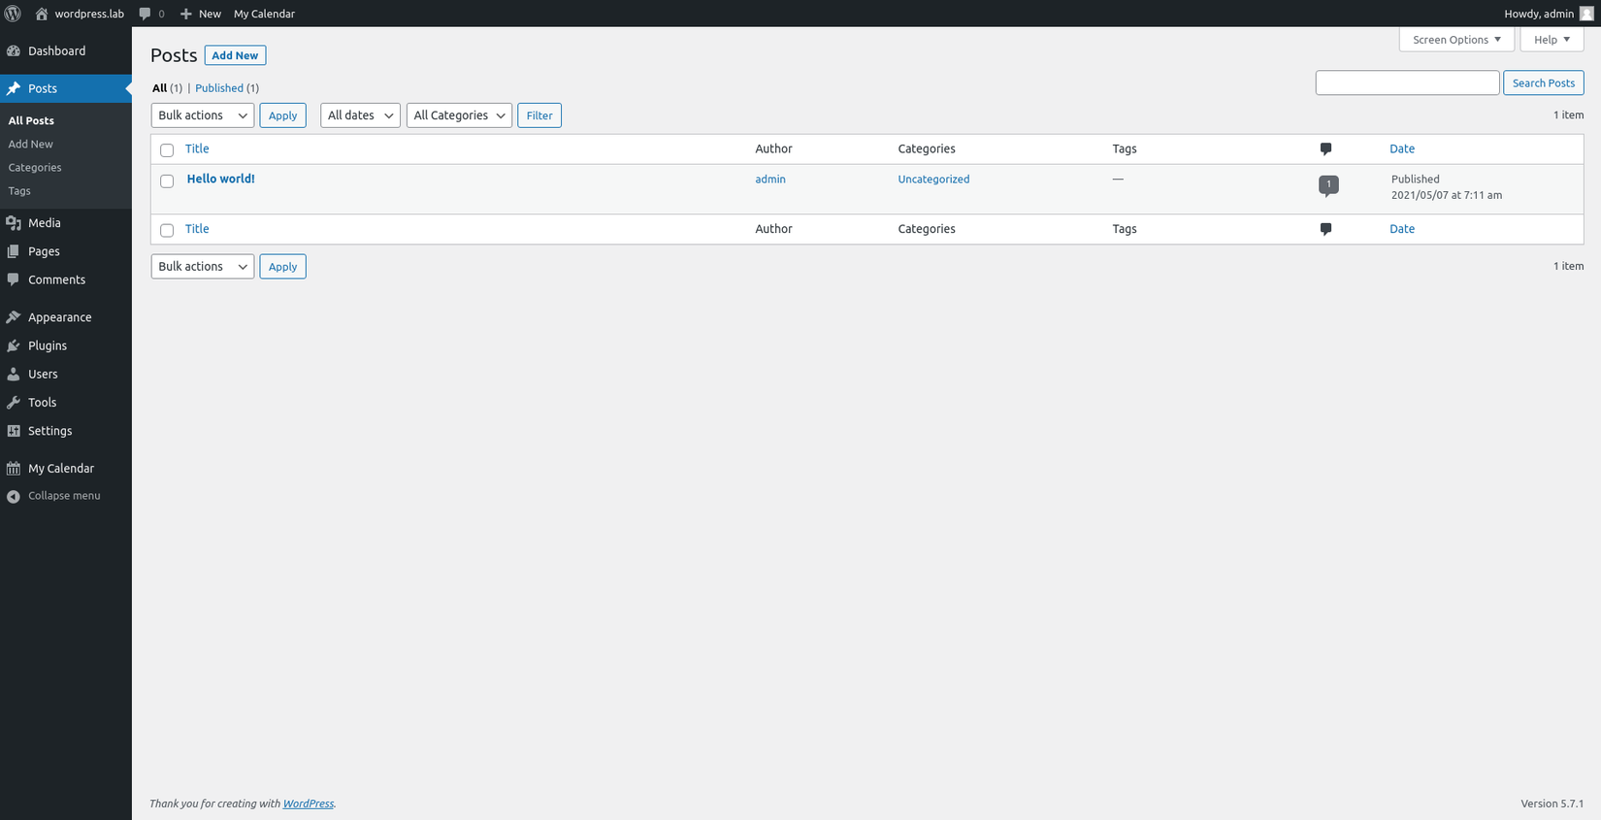1601x820 pixels.
Task: Click the Search Posts button
Action: pyautogui.click(x=1543, y=83)
